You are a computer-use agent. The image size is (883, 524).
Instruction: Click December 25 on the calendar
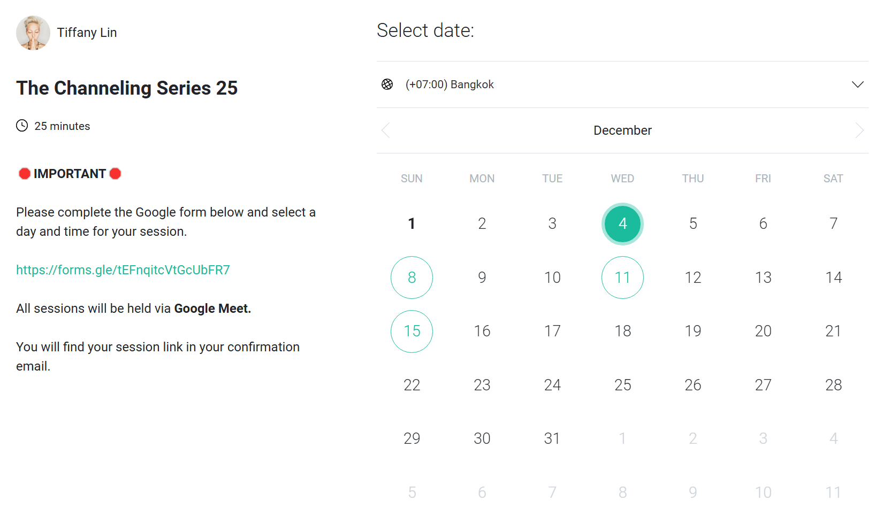[622, 385]
